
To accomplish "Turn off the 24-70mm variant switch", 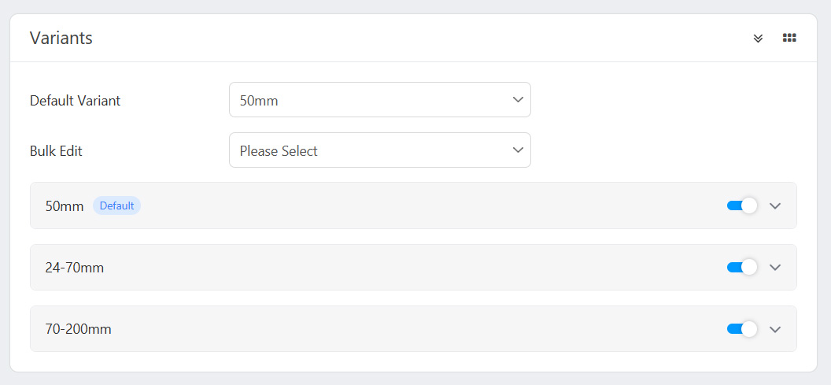I will click(x=742, y=267).
